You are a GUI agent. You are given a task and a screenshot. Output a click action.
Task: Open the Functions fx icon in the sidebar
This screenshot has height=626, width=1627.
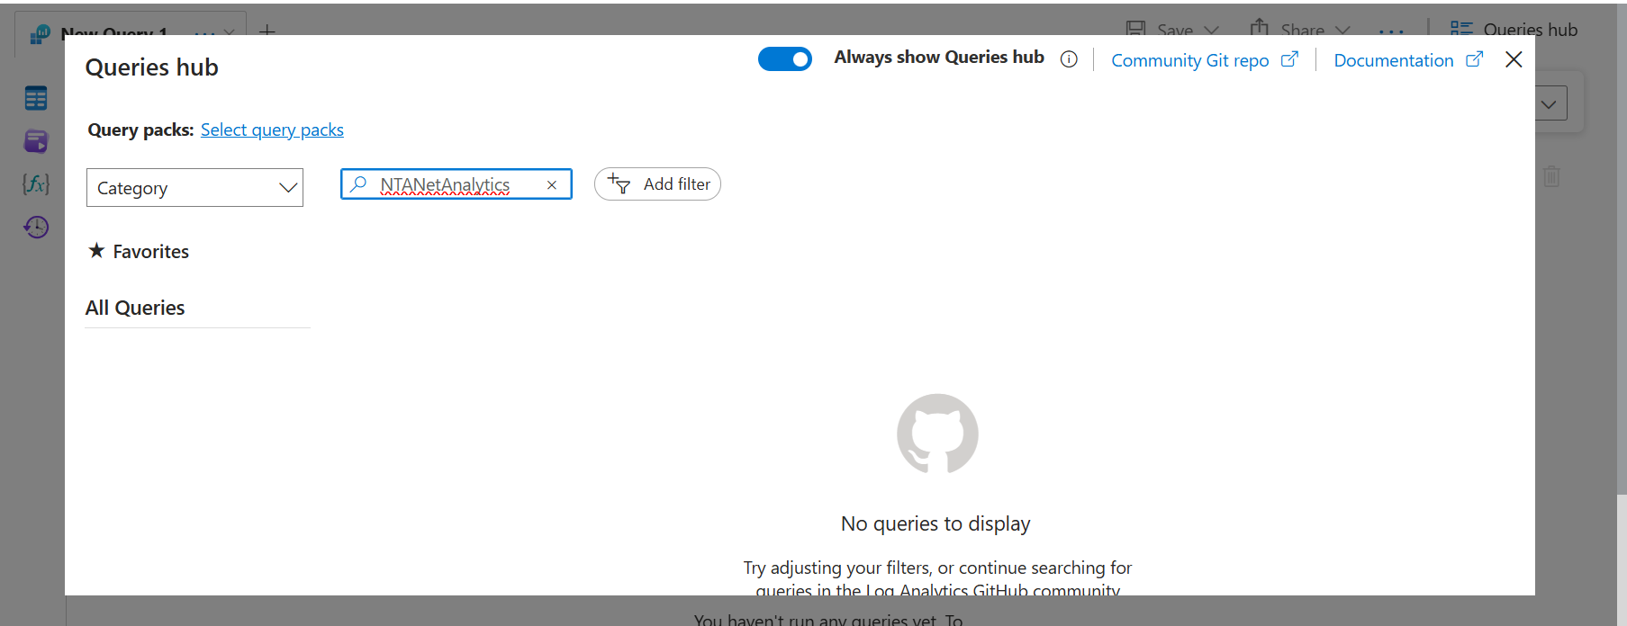pyautogui.click(x=36, y=184)
